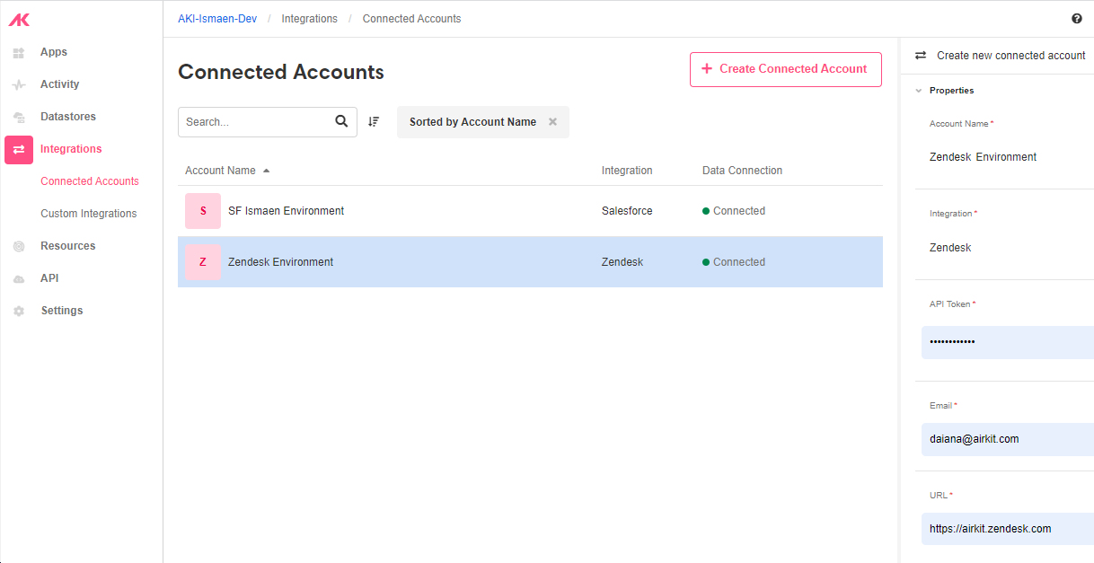Click the search magnifier icon
Viewport: 1094px width, 563px height.
click(341, 121)
